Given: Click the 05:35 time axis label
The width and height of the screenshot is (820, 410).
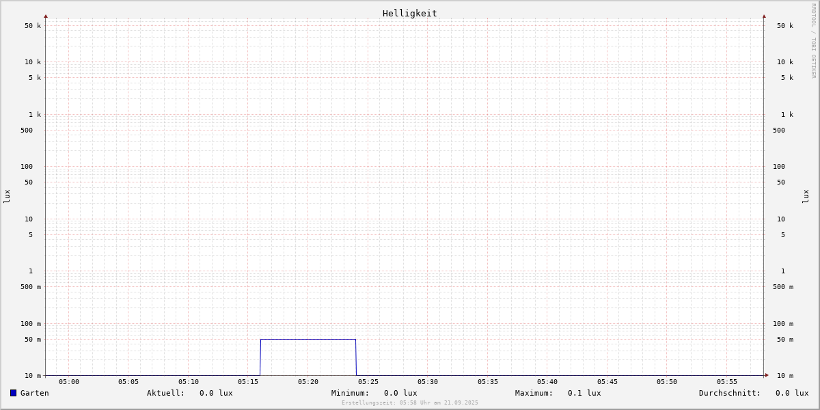Looking at the screenshot, I should [x=488, y=382].
